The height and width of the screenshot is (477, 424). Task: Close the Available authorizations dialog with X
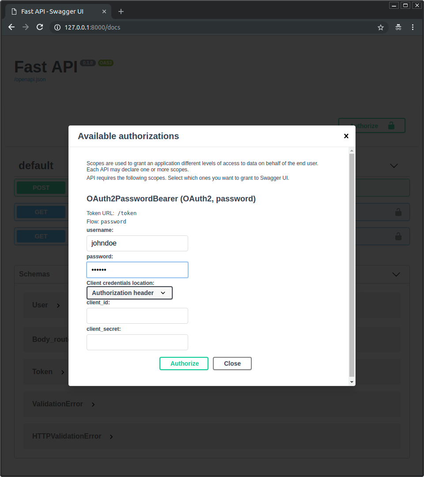coord(346,136)
